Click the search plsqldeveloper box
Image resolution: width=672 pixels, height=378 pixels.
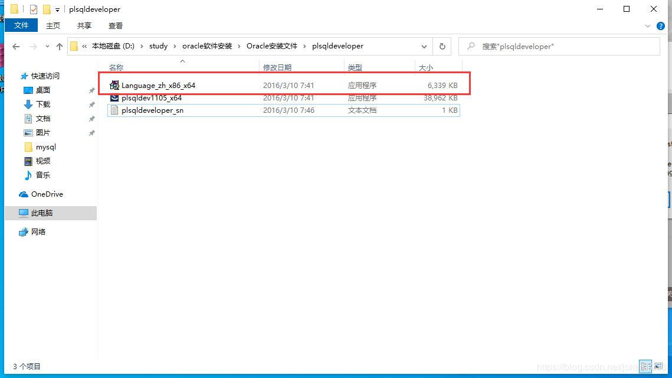(x=559, y=46)
